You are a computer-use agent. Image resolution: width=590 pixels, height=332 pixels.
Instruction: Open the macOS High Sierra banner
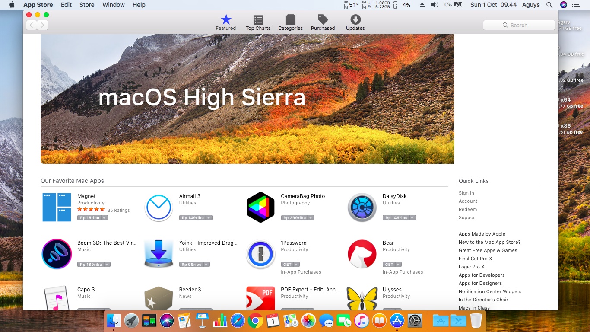tap(247, 99)
